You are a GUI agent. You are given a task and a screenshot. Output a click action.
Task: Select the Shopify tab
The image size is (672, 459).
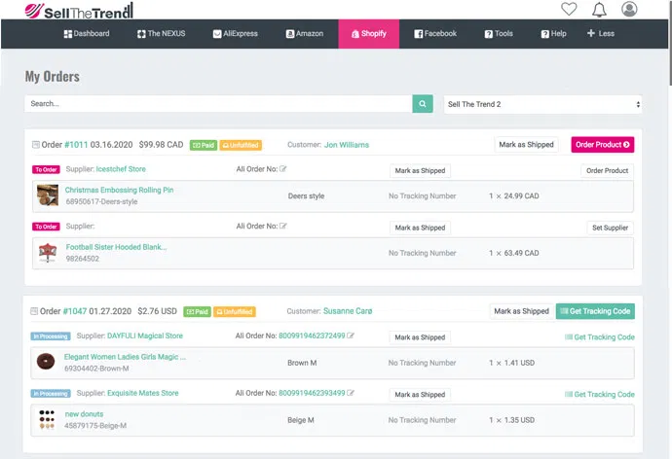click(x=368, y=34)
